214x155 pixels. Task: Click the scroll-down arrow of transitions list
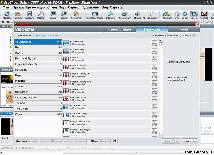click(161, 135)
